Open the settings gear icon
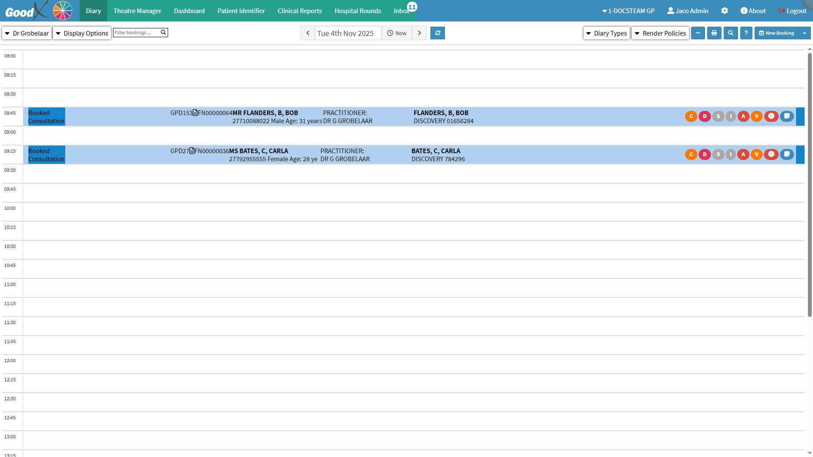 [x=725, y=11]
